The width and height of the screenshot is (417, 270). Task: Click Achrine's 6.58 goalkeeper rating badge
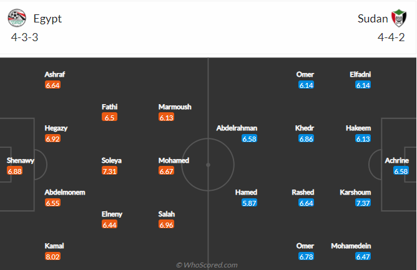coord(401,171)
